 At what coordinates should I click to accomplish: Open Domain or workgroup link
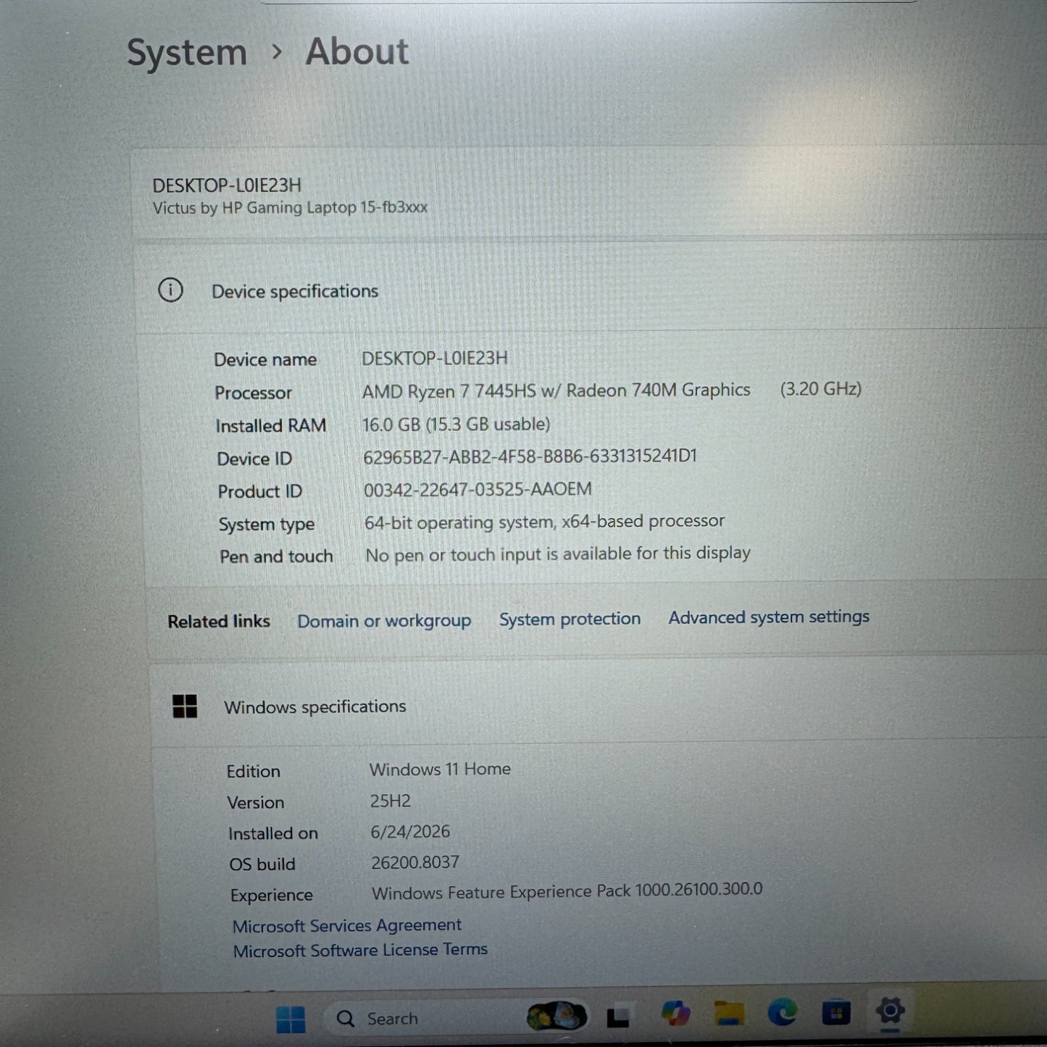click(384, 621)
